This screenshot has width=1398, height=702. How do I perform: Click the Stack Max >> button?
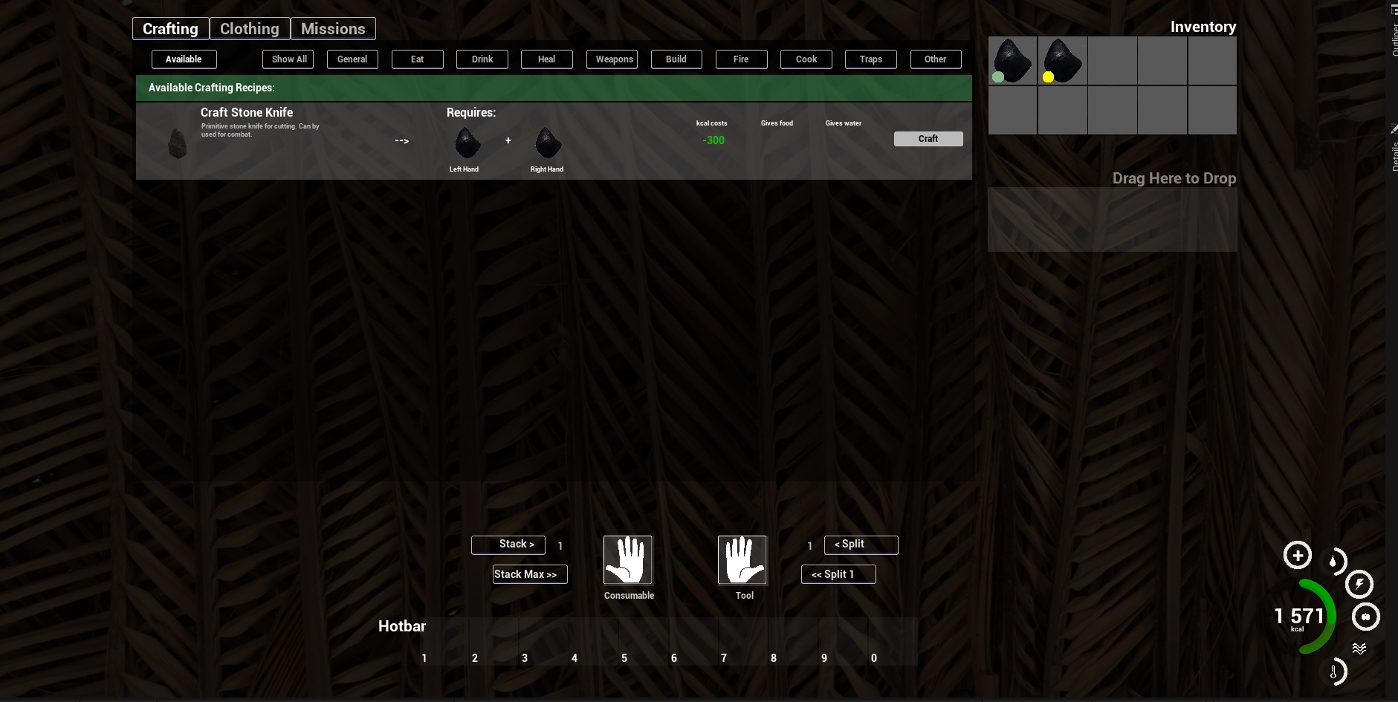(x=529, y=574)
